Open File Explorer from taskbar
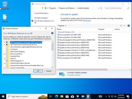This screenshot has width=132, height=99. coord(62,96)
